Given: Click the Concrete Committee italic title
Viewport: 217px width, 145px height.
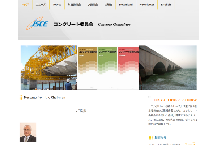Looking at the screenshot, I should point(114,24).
